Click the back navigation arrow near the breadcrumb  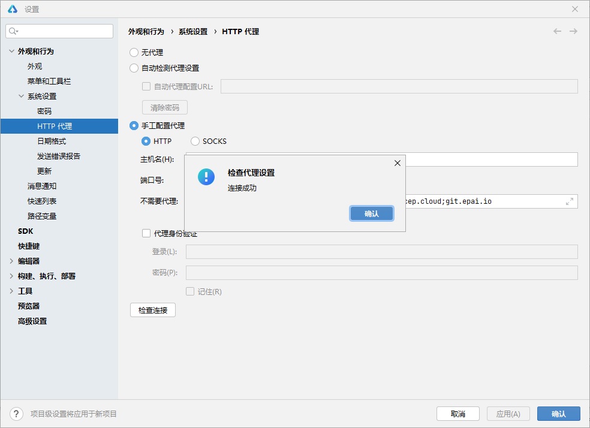(x=556, y=31)
